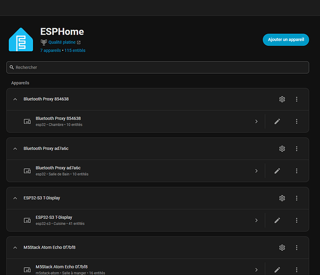Click chevron arrow on Bluetooth Proxy ad7a6c device
This screenshot has height=275, width=320.
(x=256, y=171)
